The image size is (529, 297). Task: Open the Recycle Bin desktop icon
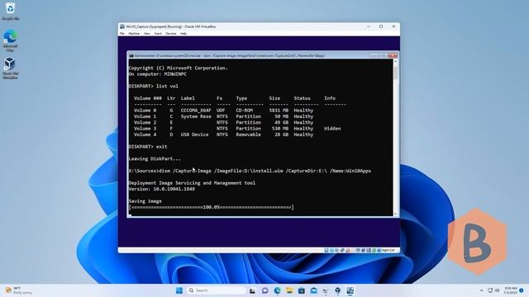pos(10,11)
